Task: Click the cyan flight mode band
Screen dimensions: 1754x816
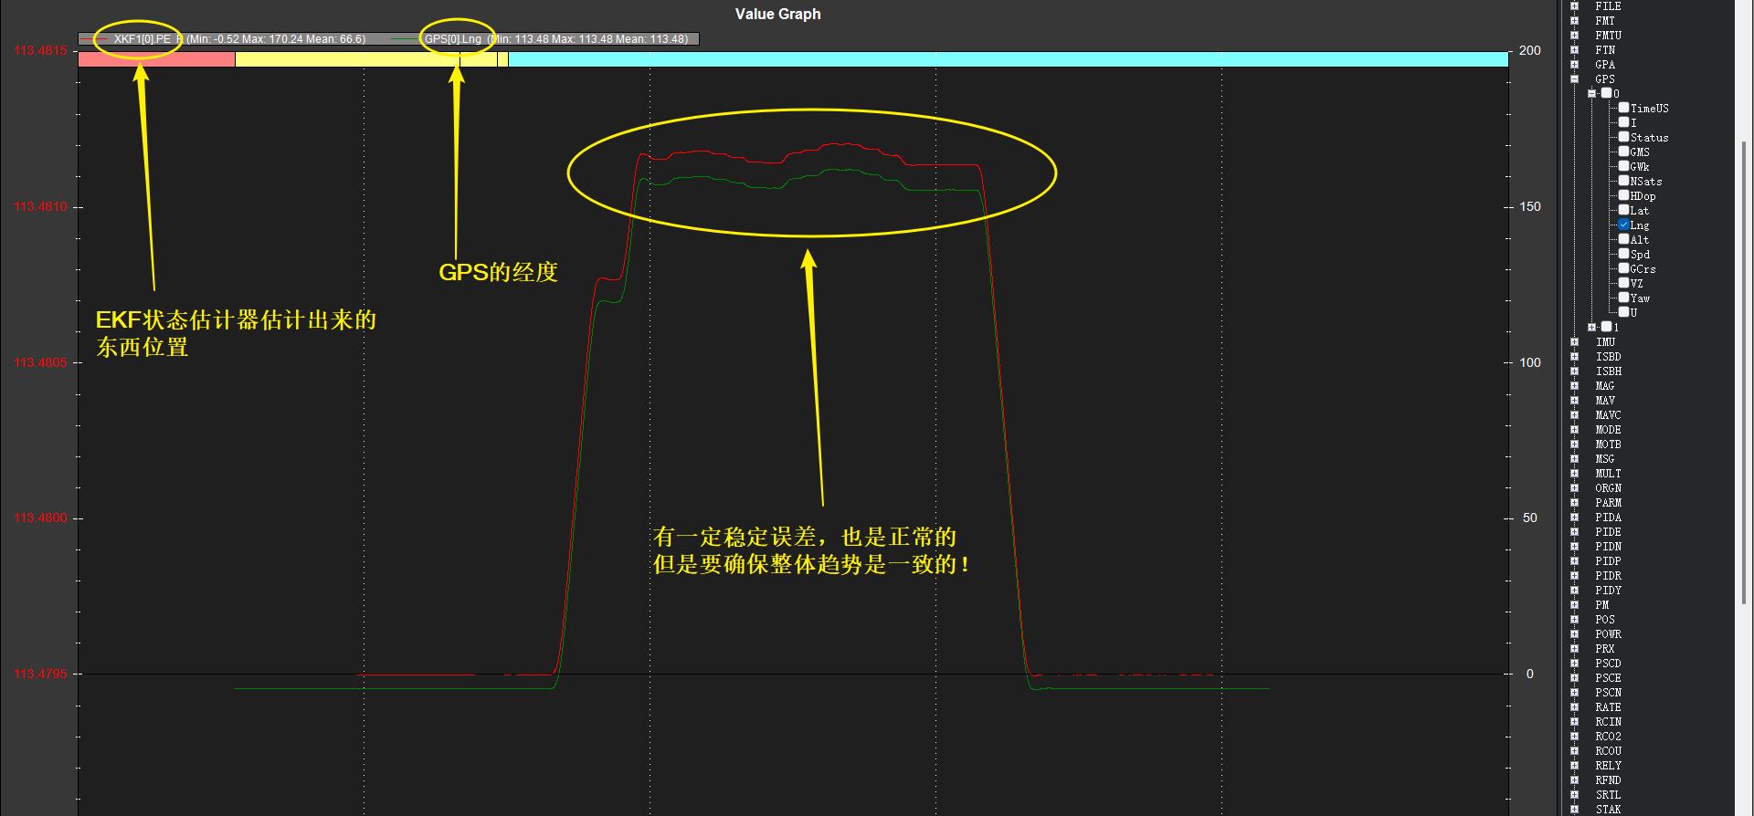Action: (1009, 59)
